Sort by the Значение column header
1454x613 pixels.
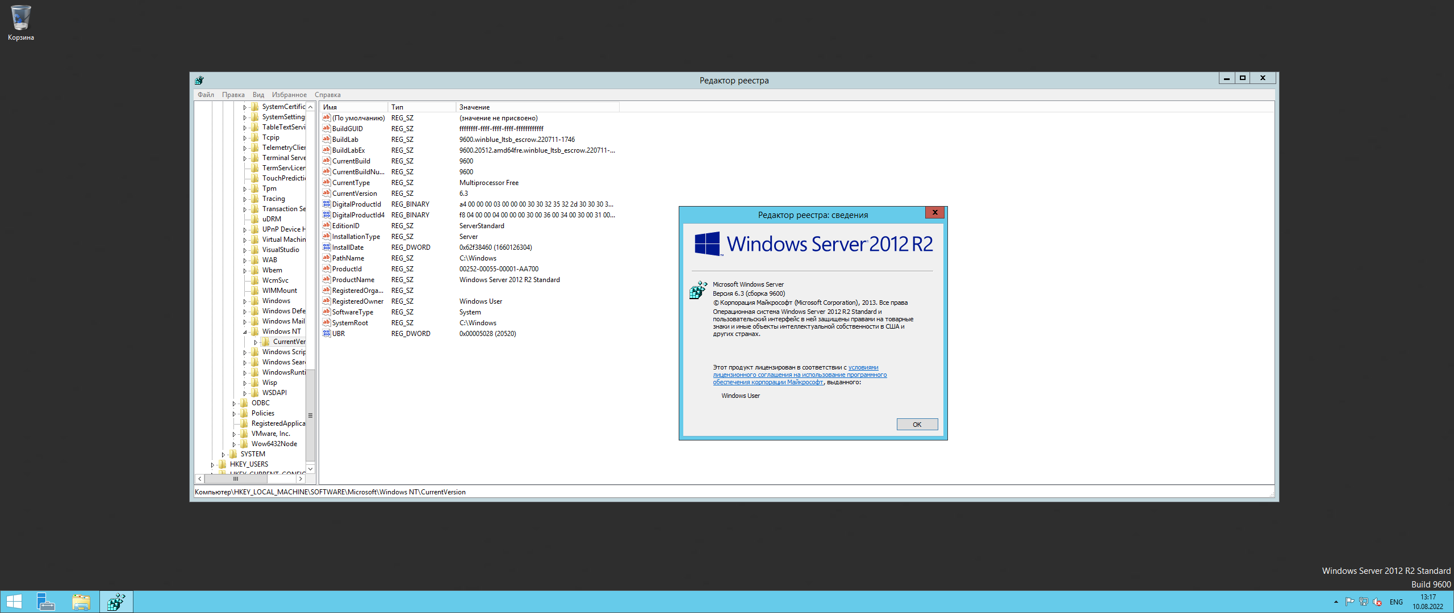pos(537,107)
